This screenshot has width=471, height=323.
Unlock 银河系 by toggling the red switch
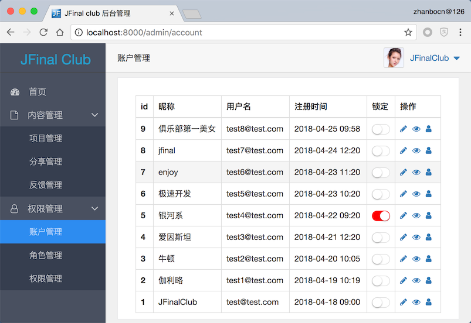click(381, 216)
